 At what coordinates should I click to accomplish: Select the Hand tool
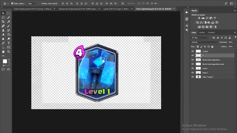3,52
